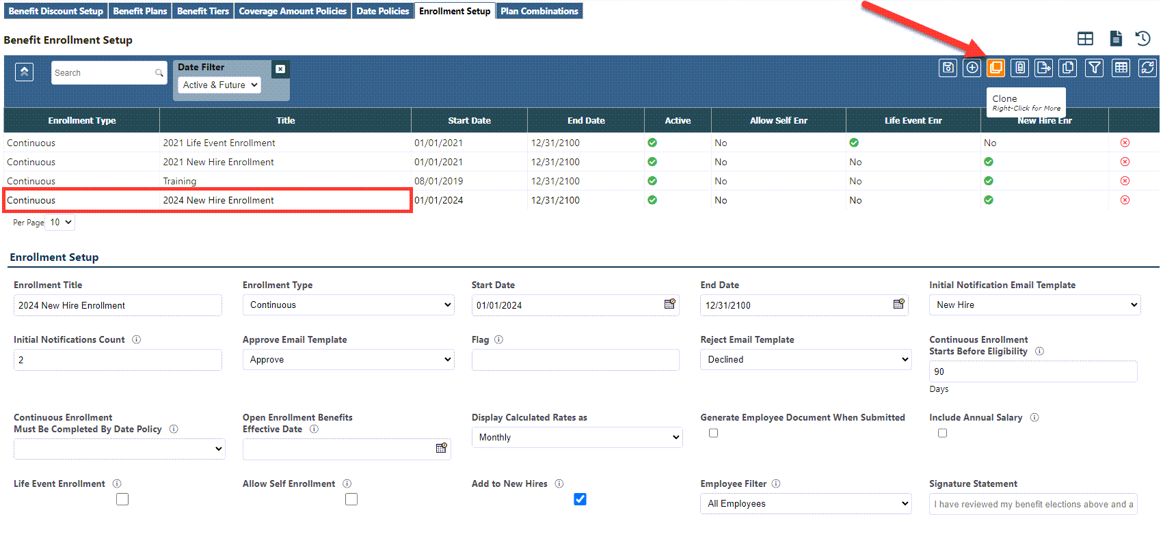Click the Signature Statement field
Viewport: 1163px width, 534px height.
(1033, 504)
